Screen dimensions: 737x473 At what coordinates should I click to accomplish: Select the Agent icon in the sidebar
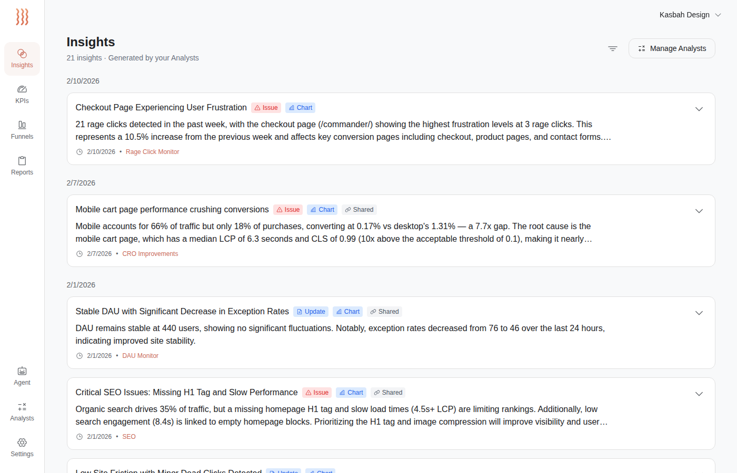[22, 376]
